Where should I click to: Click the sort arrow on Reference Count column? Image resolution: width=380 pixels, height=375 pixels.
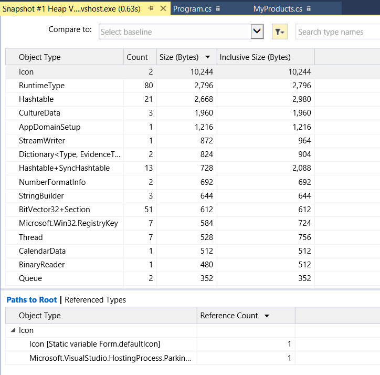[267, 316]
